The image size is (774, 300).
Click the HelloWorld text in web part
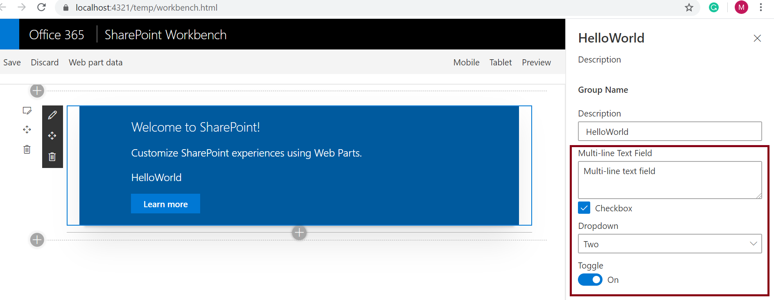tap(156, 177)
